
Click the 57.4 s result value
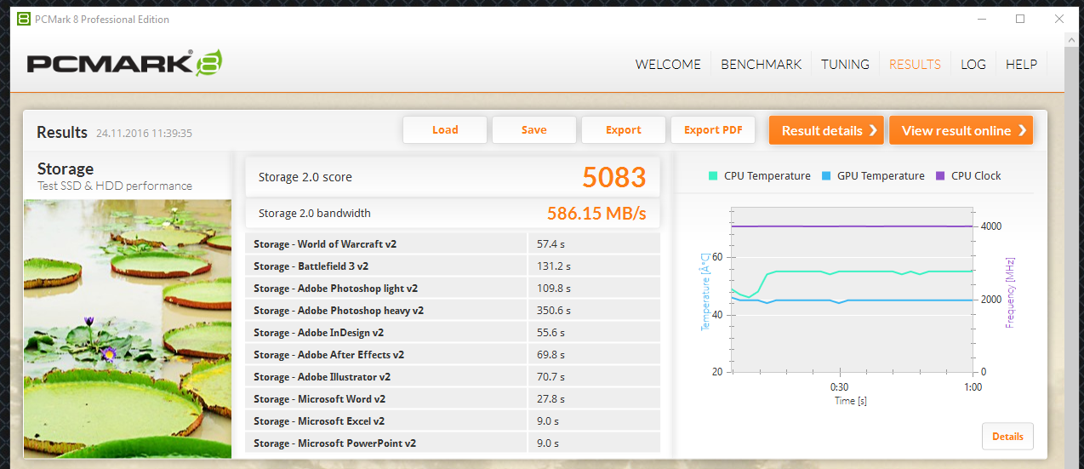coord(551,244)
